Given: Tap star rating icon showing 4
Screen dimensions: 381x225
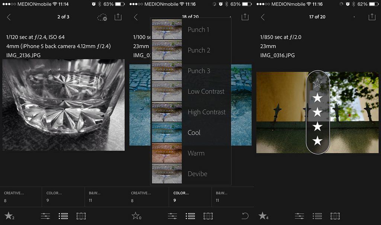Looking at the screenshot, I should 263,216.
